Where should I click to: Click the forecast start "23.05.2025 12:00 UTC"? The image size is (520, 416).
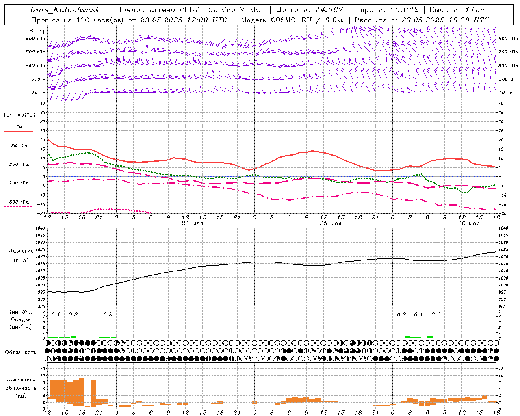pos(183,20)
